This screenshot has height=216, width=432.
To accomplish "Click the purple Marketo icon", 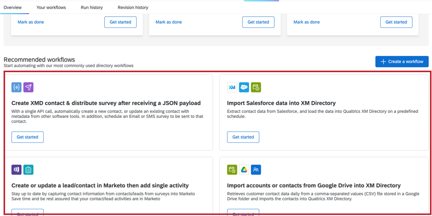I will 17,170.
